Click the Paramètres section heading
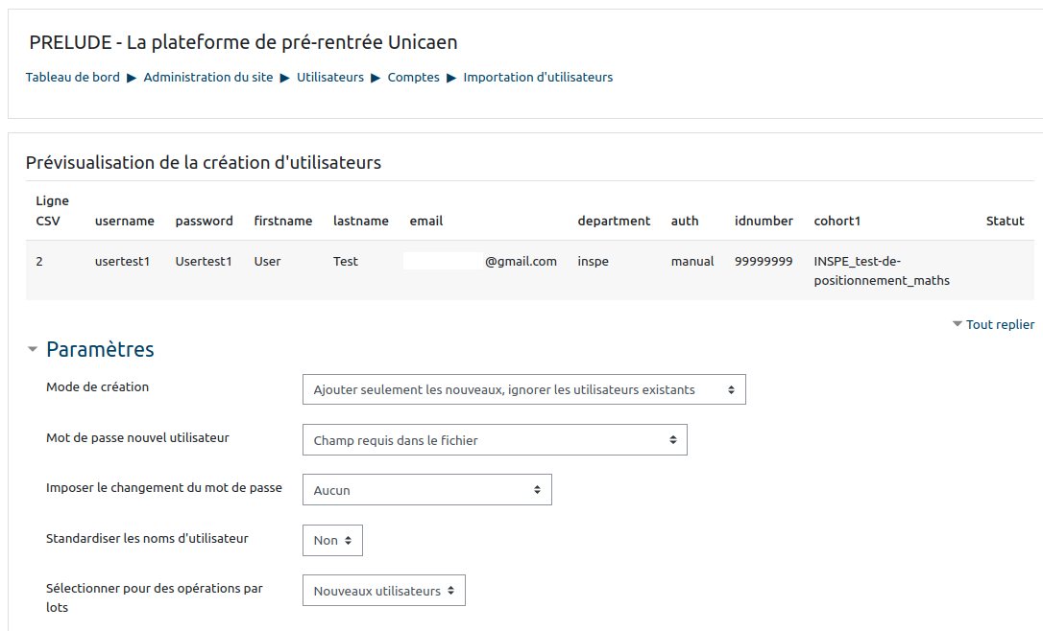 click(100, 349)
